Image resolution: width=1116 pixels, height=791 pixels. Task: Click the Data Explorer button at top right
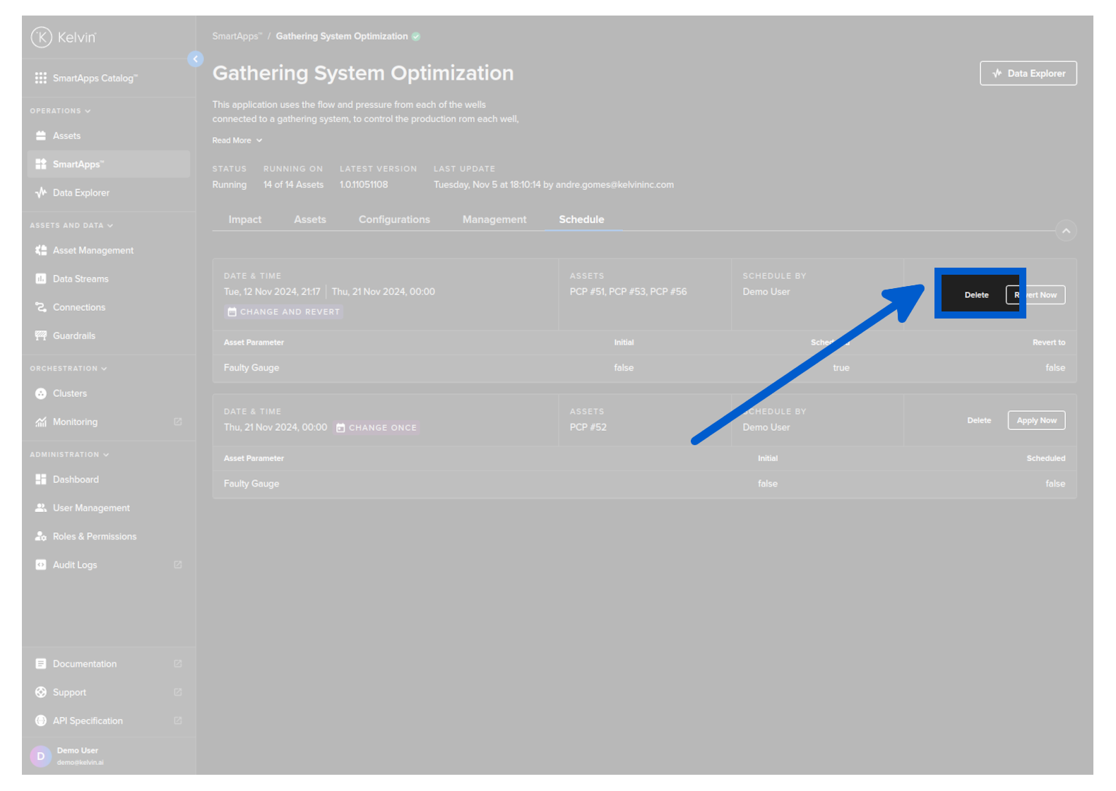pos(1028,73)
